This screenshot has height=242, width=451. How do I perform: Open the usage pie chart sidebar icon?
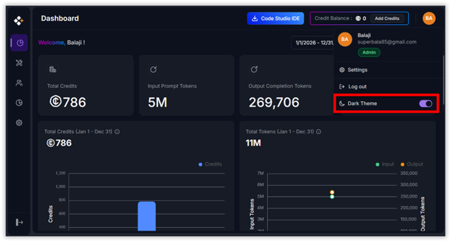[19, 103]
